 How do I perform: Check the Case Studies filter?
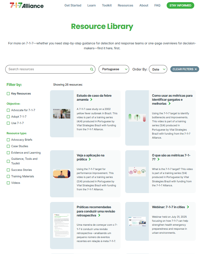[8, 146]
